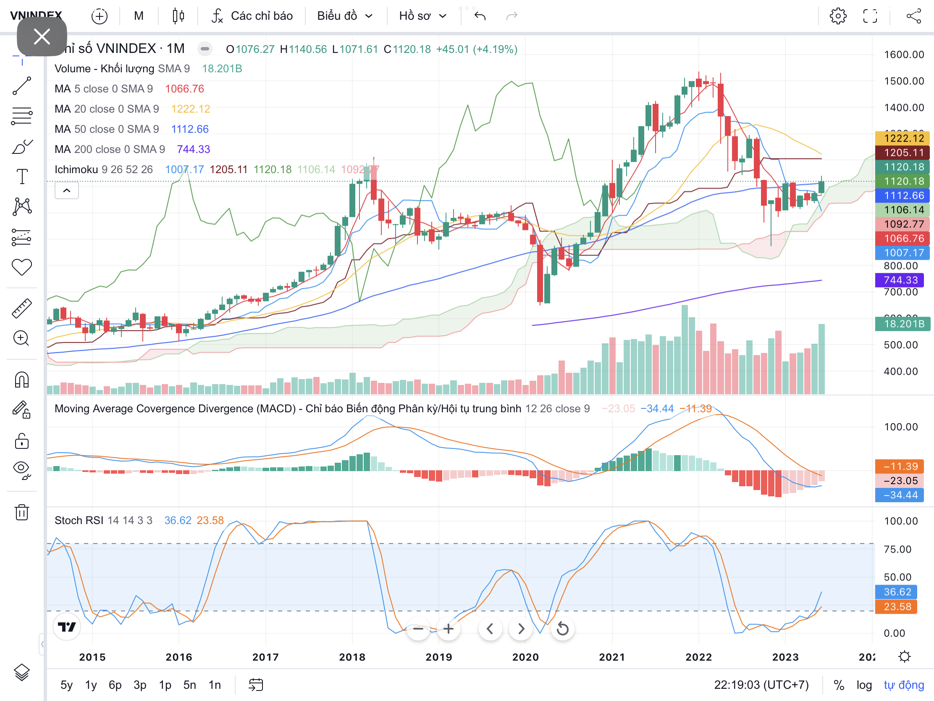Redo the last chart action
The image size is (934, 701).
512,16
